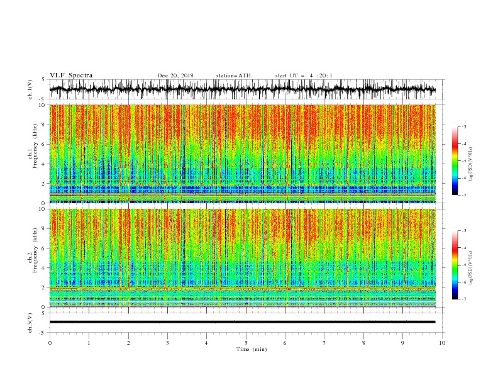The height and width of the screenshot is (385, 498).
Task: Click the "10" kHz tick on ch.1 spectrogram axis
Action: 43,105
